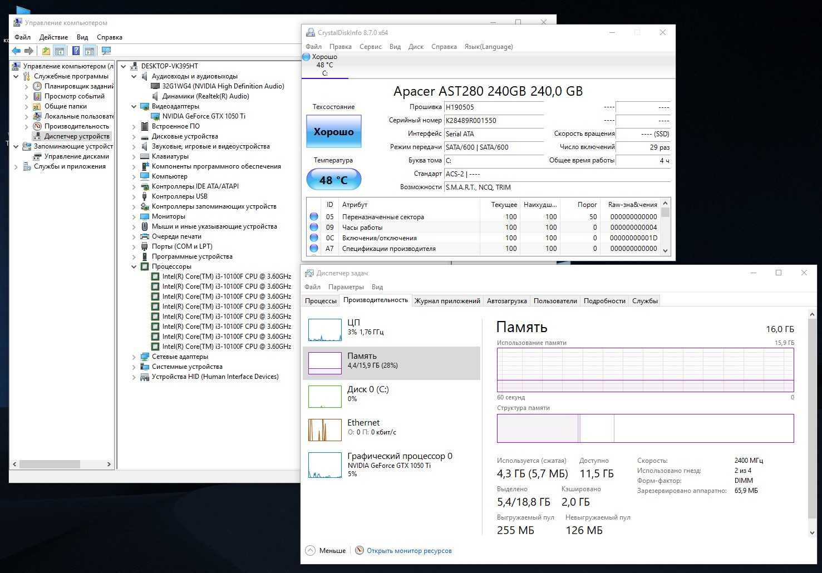Click the Back arrow in Computer Management toolbar
822x573 pixels.
(16, 51)
